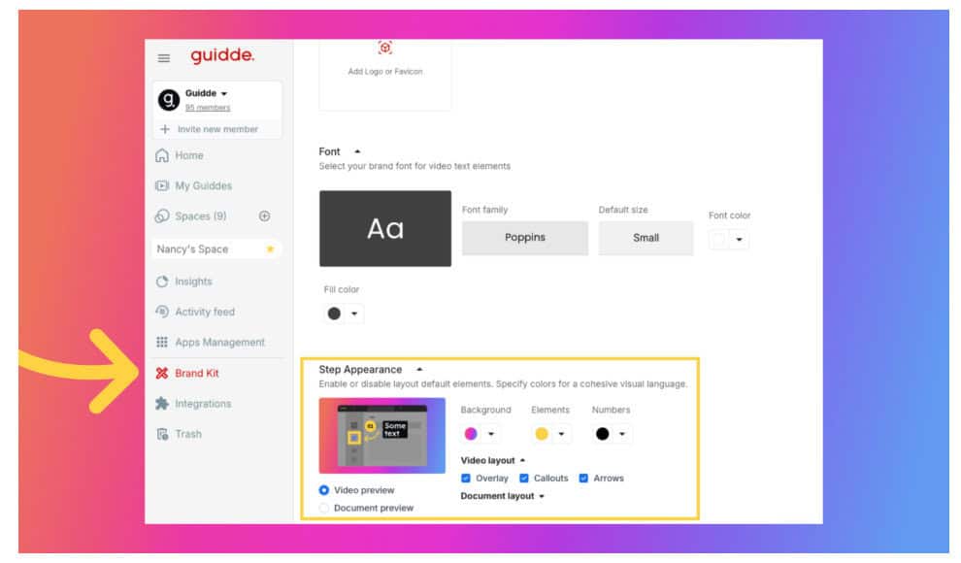The width and height of the screenshot is (961, 563).
Task: Toggle the Arrows checkbox
Action: click(x=583, y=479)
